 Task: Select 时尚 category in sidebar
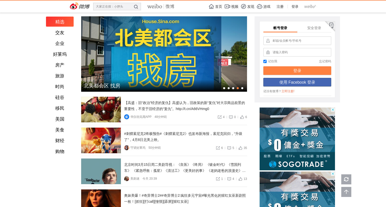(x=60, y=87)
